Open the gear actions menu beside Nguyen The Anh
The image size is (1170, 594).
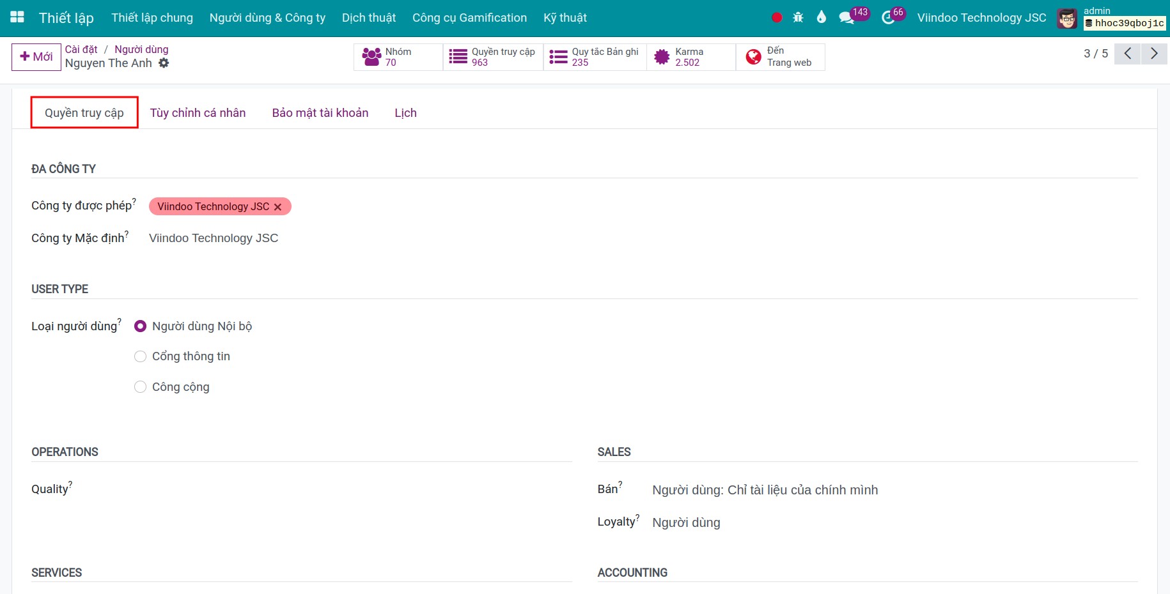pos(164,63)
